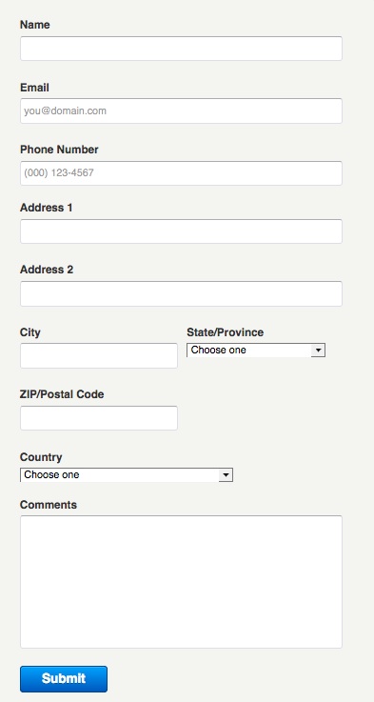Submit the form with the blue button
Screen dimensions: 374x702
pyautogui.click(x=64, y=679)
